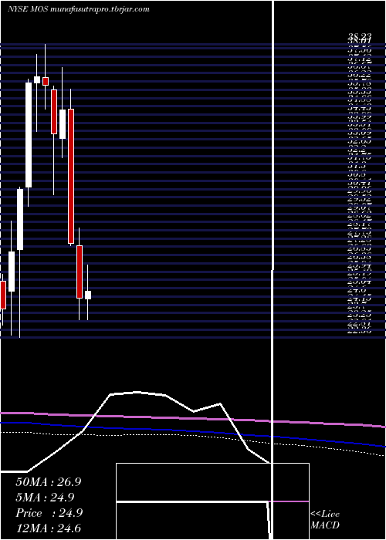Click the tallest white candlestick body
This screenshot has height=540, width=386.
point(29,135)
